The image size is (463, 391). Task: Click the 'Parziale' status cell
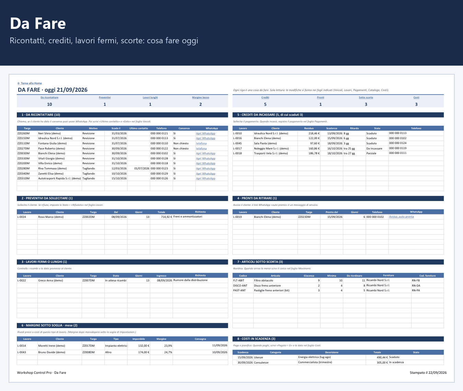[377, 153]
